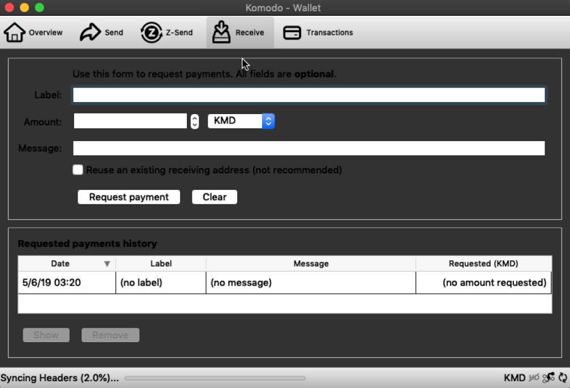Image resolution: width=570 pixels, height=388 pixels.
Task: Open the Transactions card icon
Action: pyautogui.click(x=292, y=33)
